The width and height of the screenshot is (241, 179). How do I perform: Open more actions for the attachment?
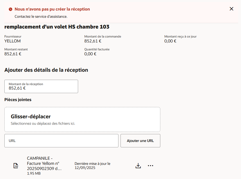pos(150,165)
